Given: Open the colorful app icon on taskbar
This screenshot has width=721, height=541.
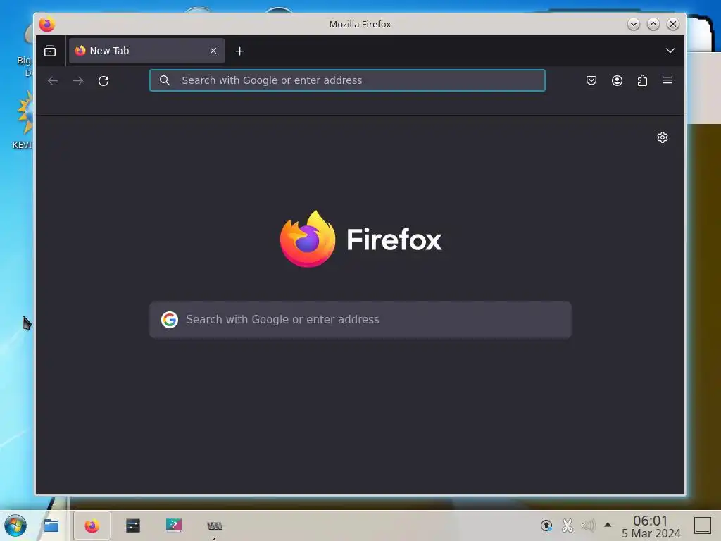Looking at the screenshot, I should pos(174,526).
